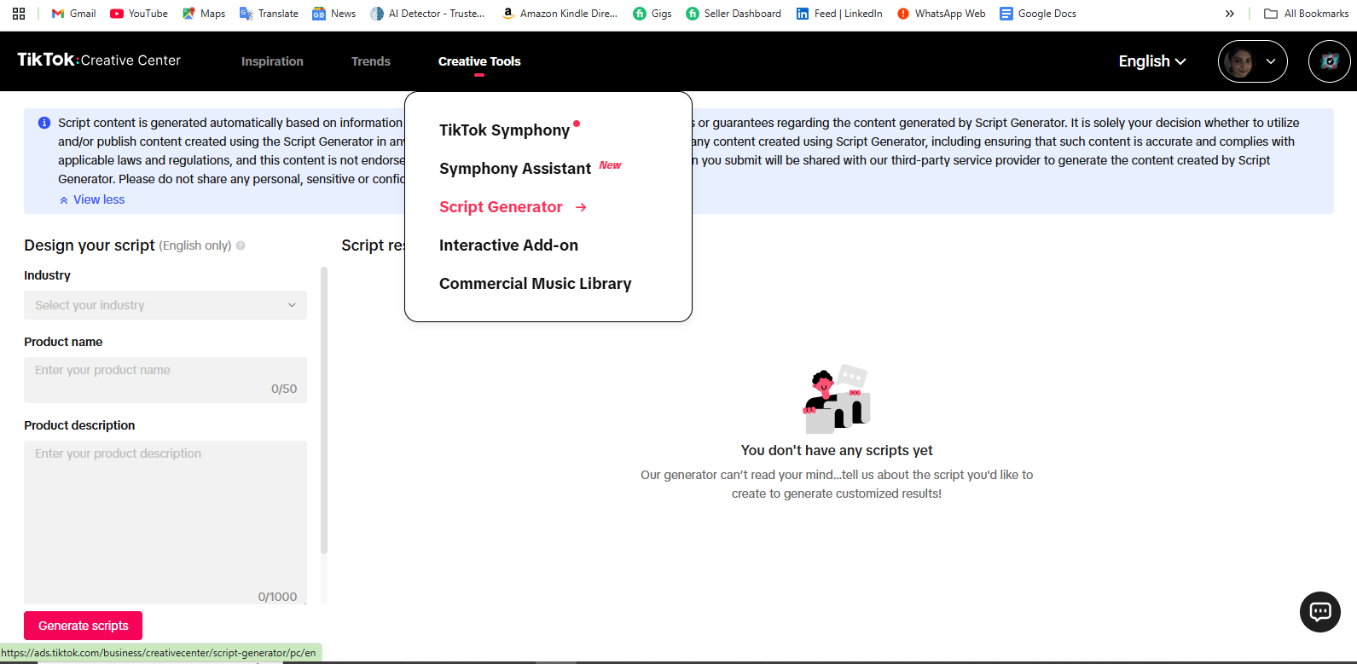1357x664 pixels.
Task: Click the Product description text area
Action: (x=165, y=523)
